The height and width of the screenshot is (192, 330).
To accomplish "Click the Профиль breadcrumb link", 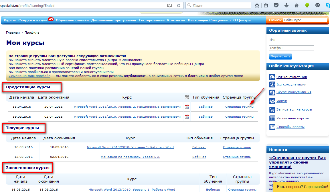I will 32,32.
